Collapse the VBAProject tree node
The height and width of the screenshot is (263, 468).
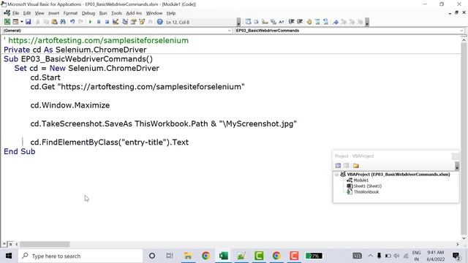(x=336, y=175)
